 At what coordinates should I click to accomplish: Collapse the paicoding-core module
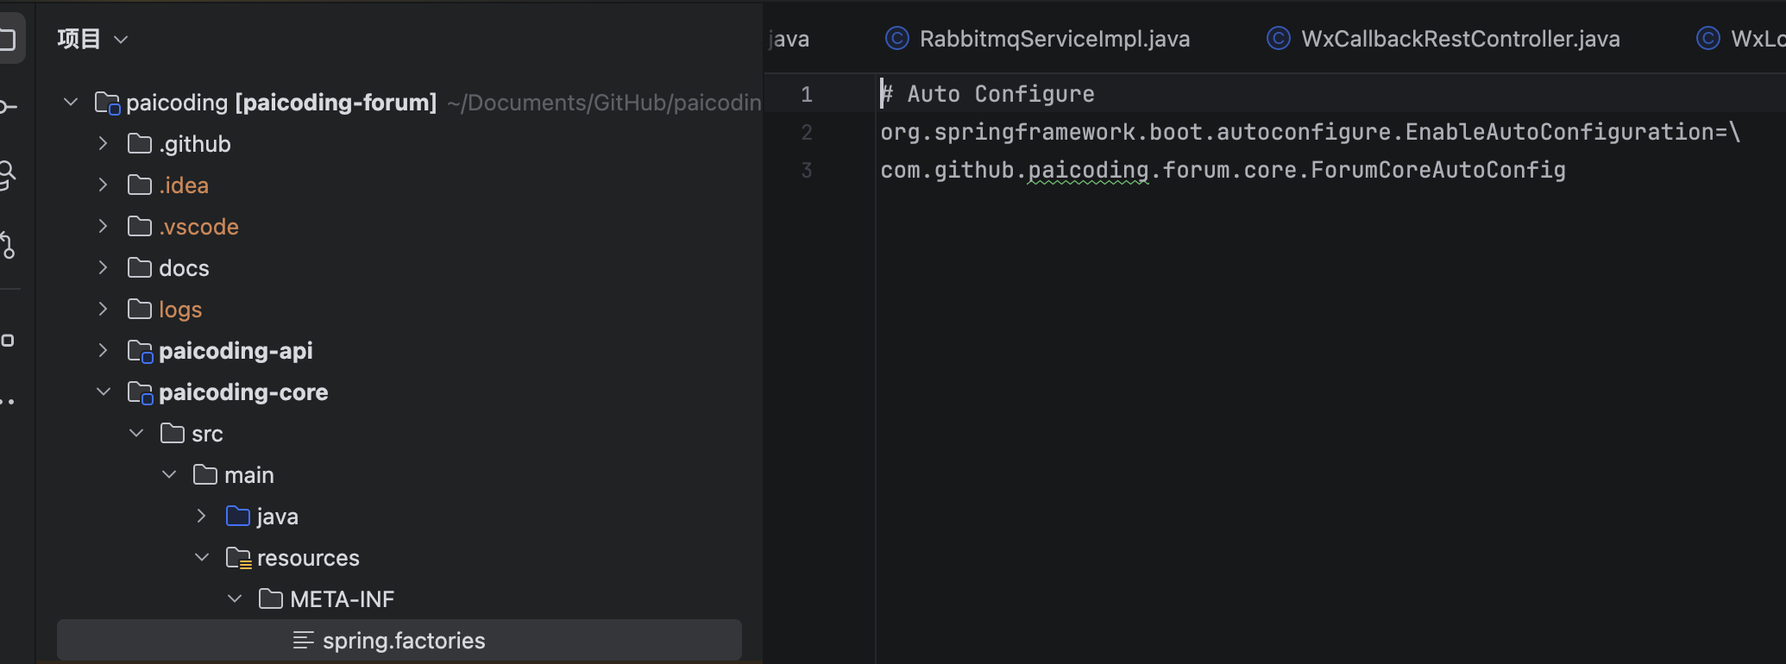[104, 392]
